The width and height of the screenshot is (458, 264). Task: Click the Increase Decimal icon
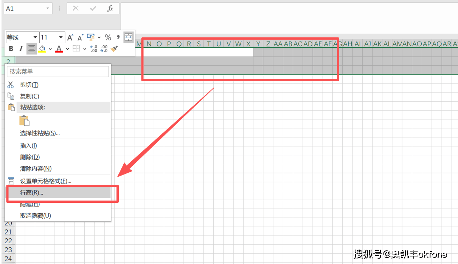pyautogui.click(x=94, y=49)
